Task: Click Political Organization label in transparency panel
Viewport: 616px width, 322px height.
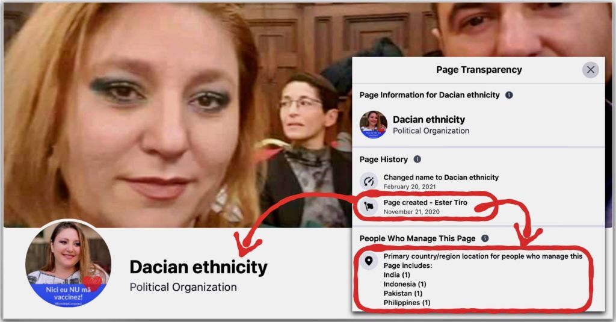Action: pos(431,131)
